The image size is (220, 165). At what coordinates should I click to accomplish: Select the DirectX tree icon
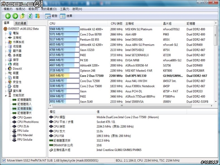10,69
